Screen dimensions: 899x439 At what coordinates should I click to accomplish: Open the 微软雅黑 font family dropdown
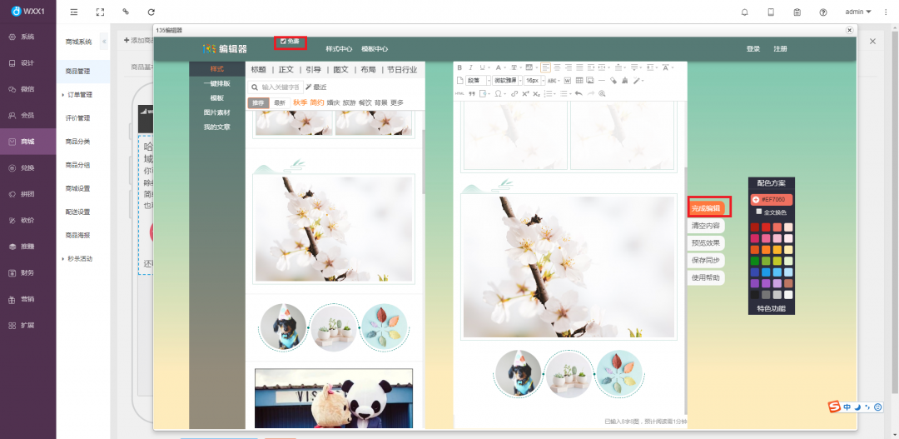click(507, 81)
